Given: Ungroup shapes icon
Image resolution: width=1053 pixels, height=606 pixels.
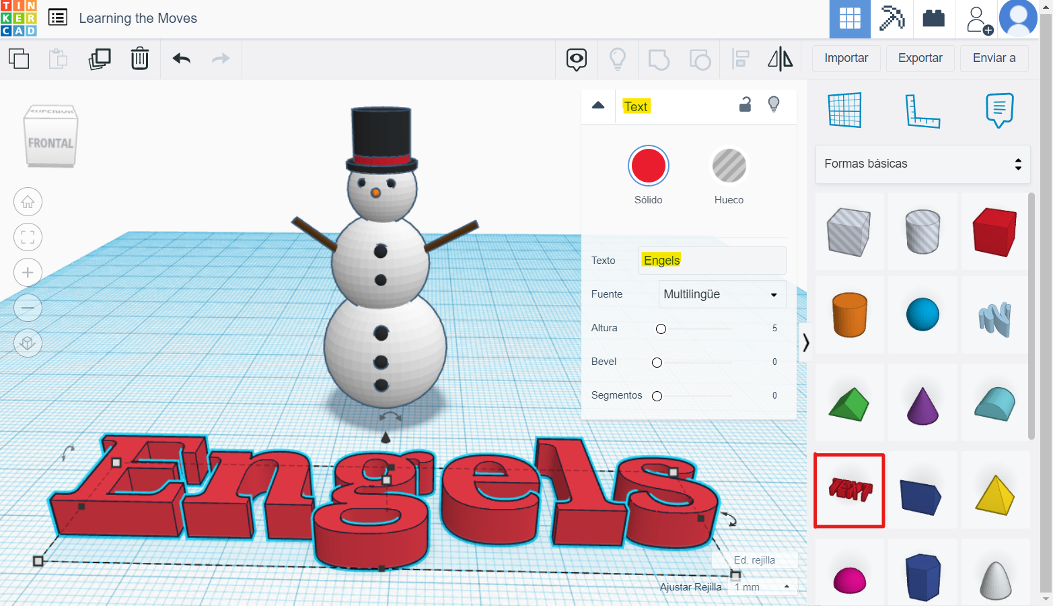Looking at the screenshot, I should (x=700, y=59).
